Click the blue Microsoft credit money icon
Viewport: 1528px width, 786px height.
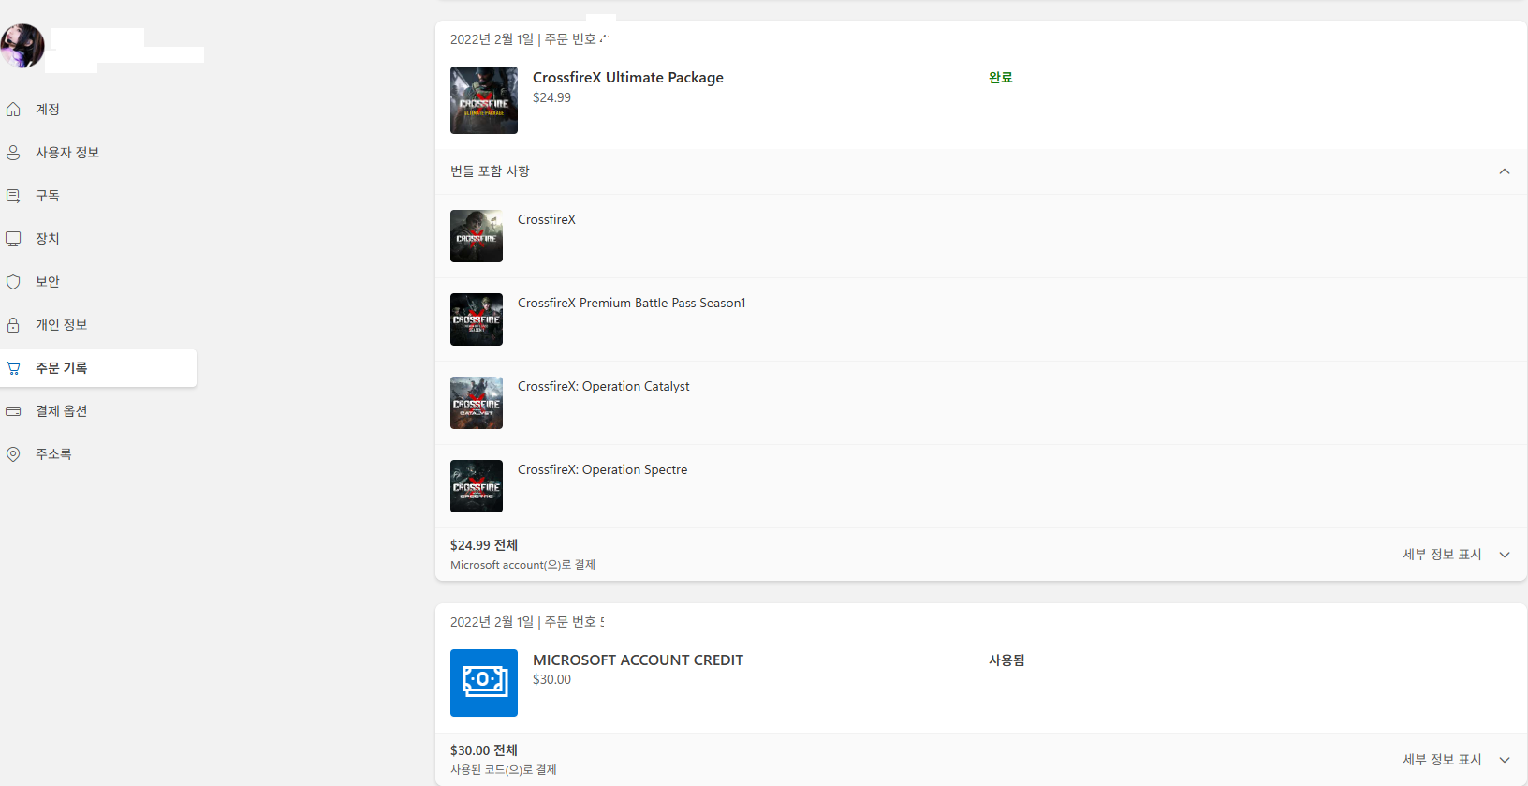coord(484,683)
